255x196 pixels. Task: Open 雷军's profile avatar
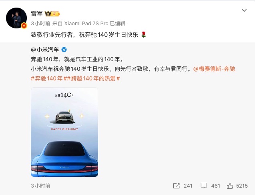click(x=16, y=18)
